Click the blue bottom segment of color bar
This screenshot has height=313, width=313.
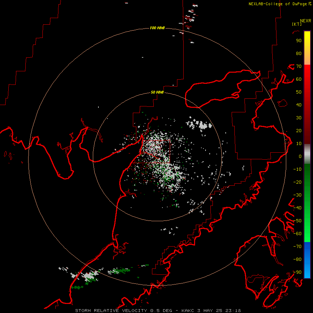tap(307, 260)
